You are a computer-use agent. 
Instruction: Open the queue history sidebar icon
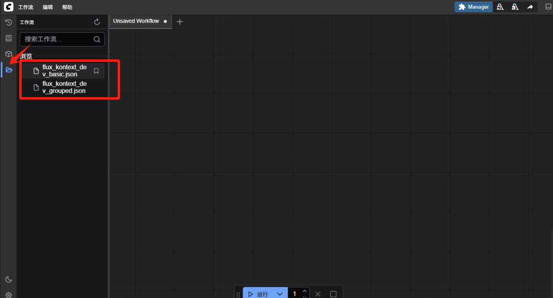(9, 22)
